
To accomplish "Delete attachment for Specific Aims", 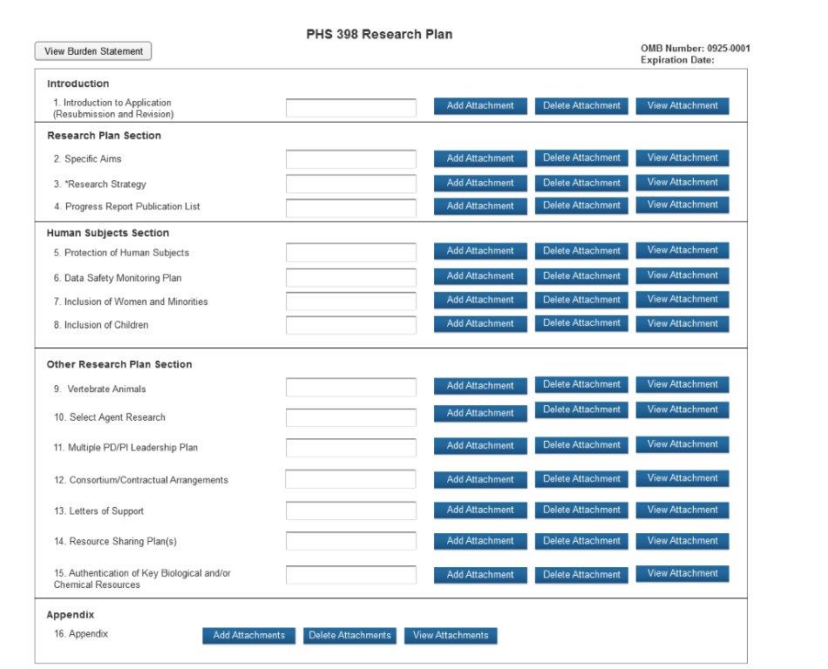I will point(581,159).
